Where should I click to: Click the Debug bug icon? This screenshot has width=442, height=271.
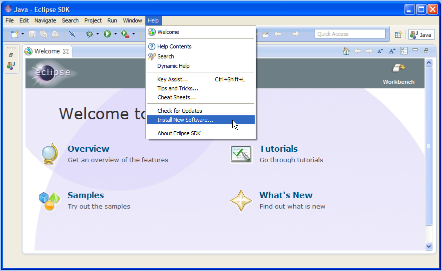tap(89, 34)
